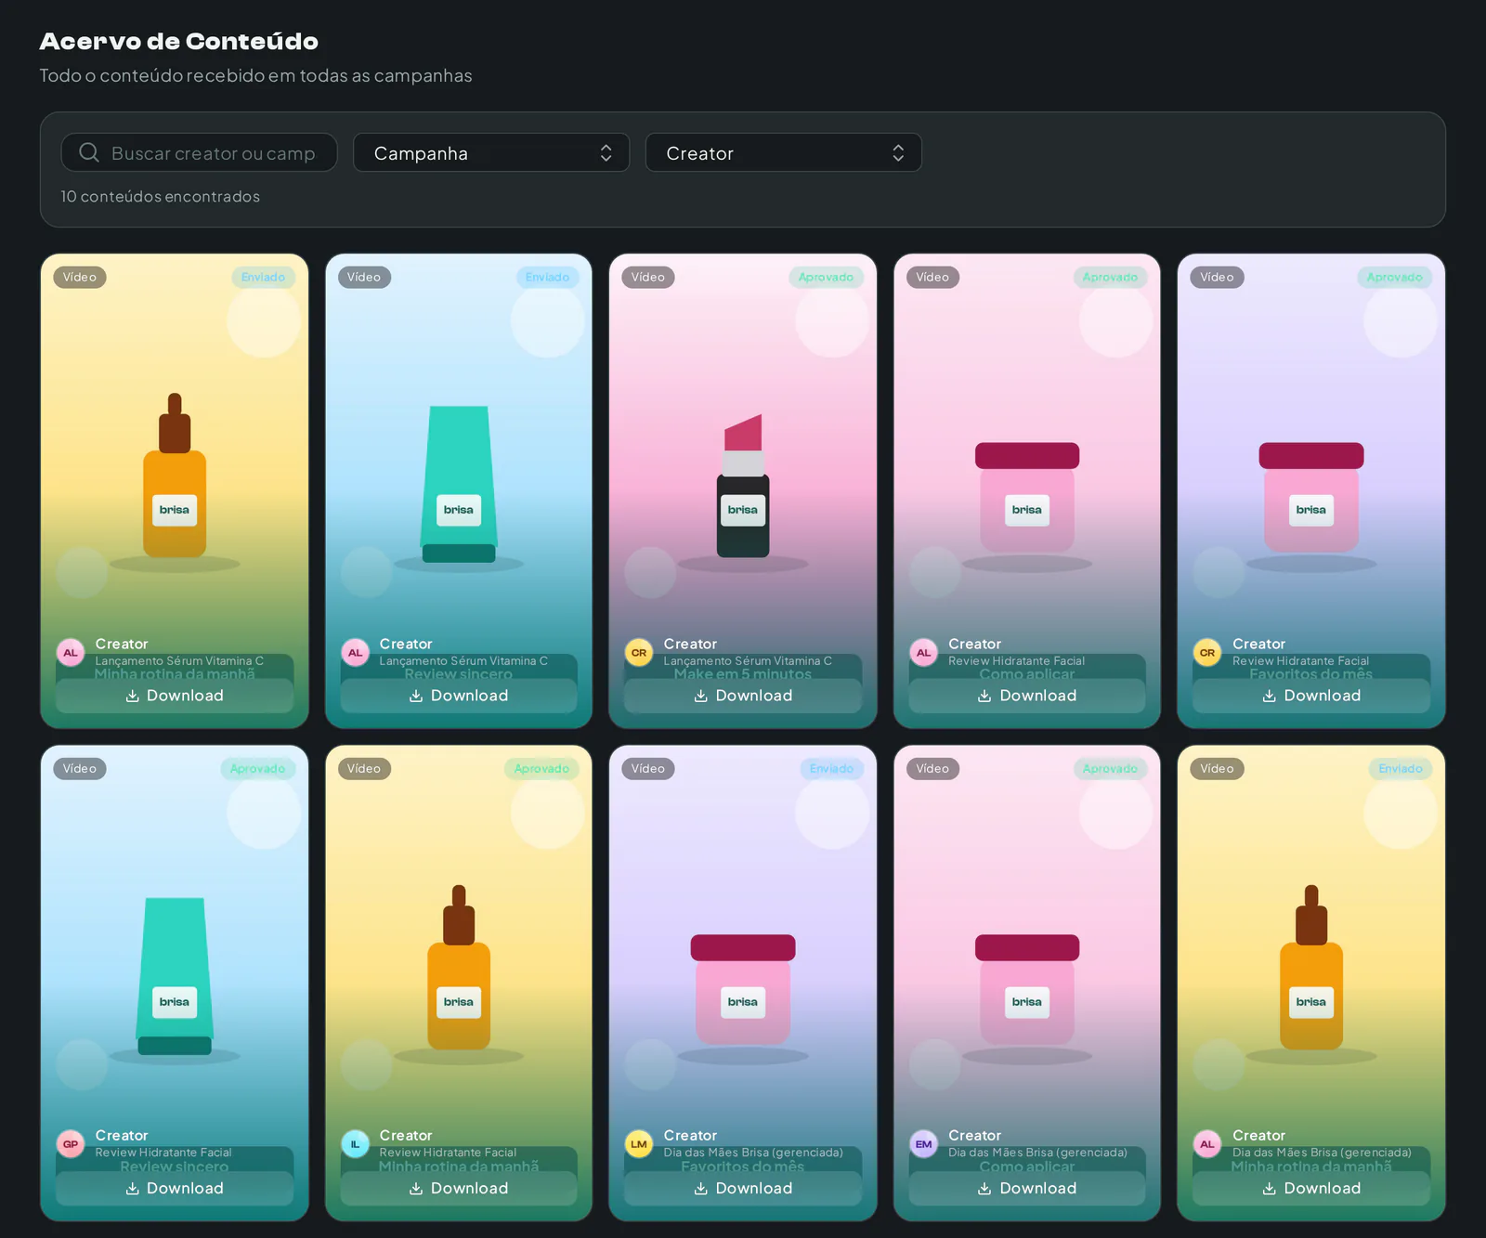This screenshot has height=1238, width=1486.
Task: Open the Campanha filter dropdown
Action: pyautogui.click(x=491, y=152)
